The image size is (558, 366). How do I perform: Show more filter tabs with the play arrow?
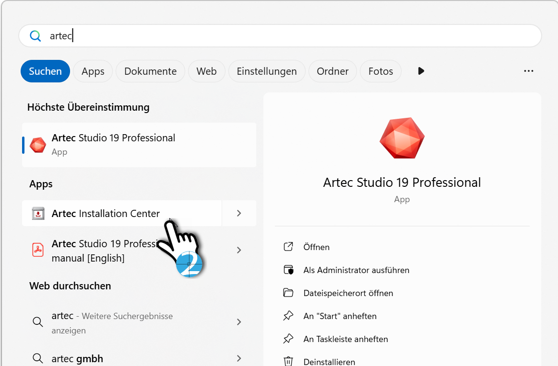tap(421, 71)
